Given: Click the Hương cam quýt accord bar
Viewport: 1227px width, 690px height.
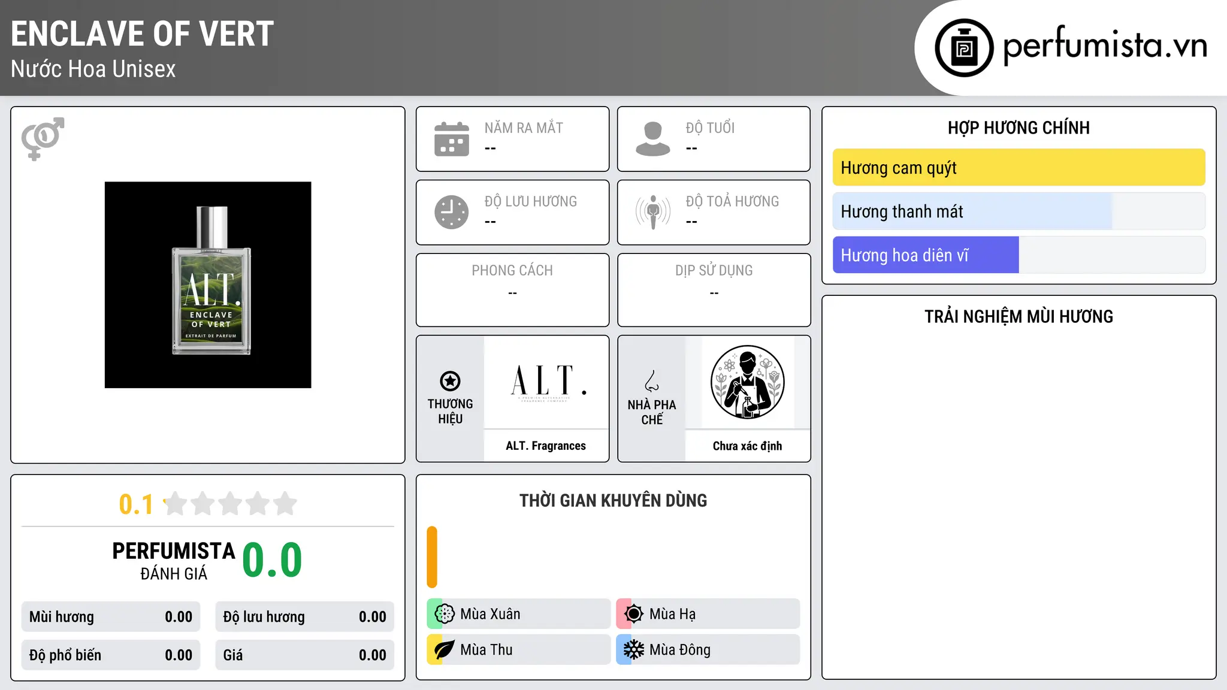Looking at the screenshot, I should (1019, 168).
